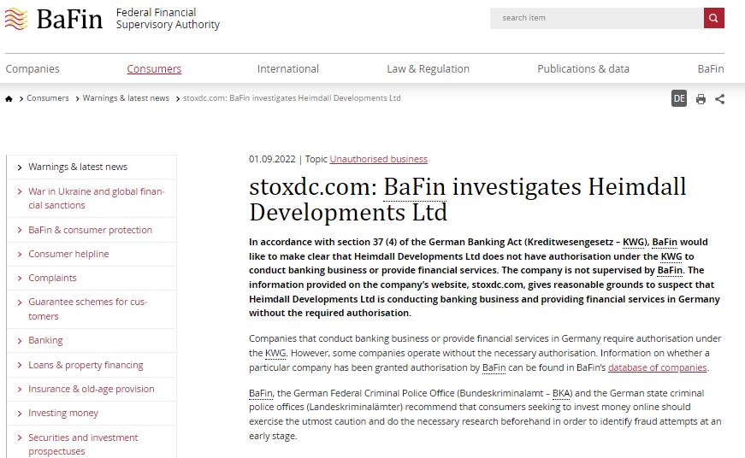Open BaFin & consumer protection sidebar item

91,230
